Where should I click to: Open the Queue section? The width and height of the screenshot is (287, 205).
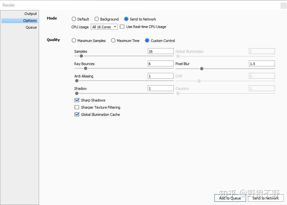[31, 27]
